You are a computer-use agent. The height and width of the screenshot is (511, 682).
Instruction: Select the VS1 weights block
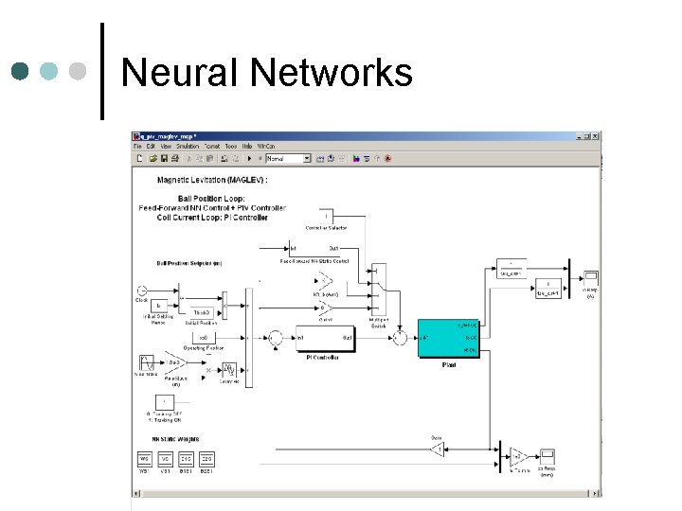(165, 459)
